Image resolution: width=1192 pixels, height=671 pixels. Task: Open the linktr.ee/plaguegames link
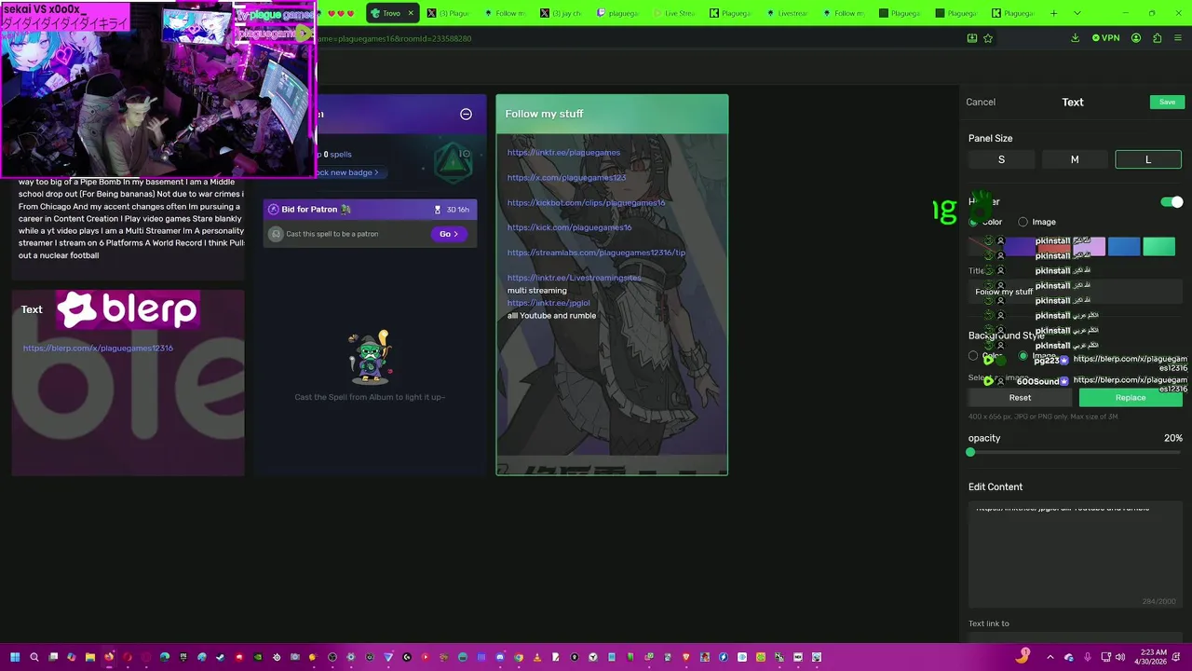[563, 153]
